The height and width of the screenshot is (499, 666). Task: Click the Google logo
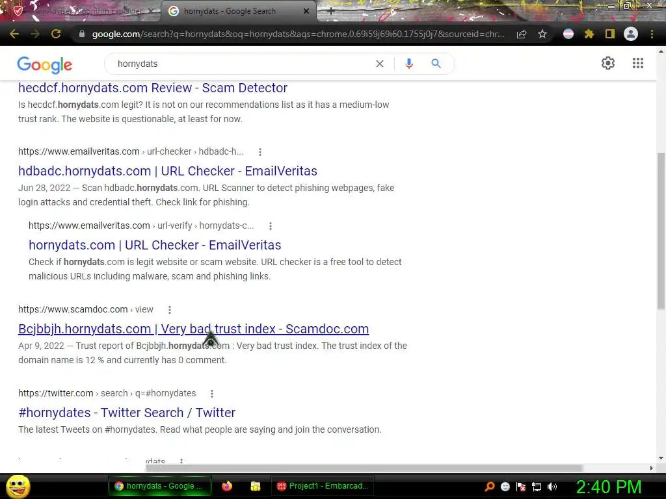[45, 64]
